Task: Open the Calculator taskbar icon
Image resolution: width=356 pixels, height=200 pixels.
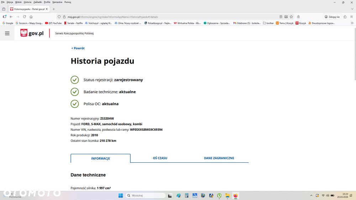Action: click(x=187, y=195)
